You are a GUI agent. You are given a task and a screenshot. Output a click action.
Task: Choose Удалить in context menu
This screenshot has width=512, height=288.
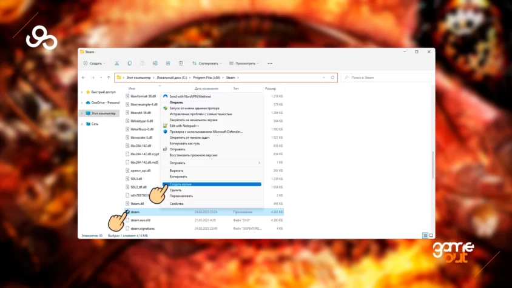coord(212,190)
